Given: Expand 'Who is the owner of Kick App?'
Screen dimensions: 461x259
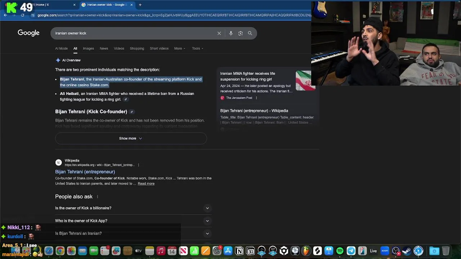Looking at the screenshot, I should (133, 221).
